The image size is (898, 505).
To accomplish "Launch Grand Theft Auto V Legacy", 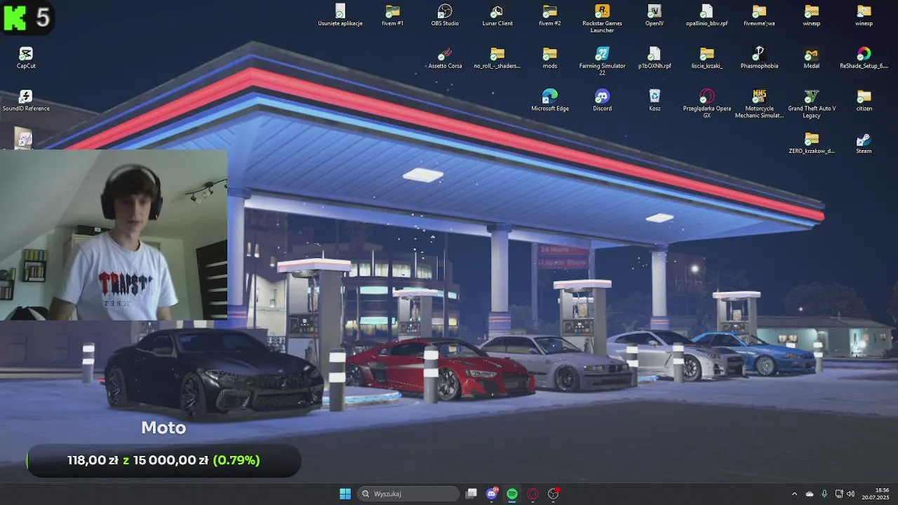I will pyautogui.click(x=812, y=104).
